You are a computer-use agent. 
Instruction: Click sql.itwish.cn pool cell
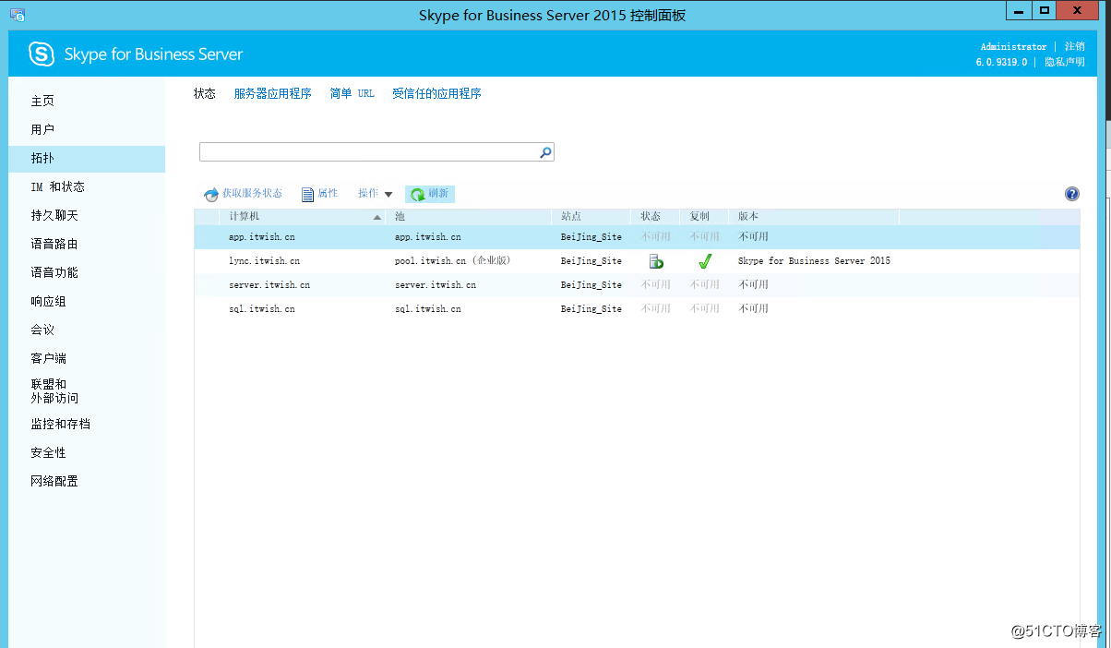click(428, 309)
